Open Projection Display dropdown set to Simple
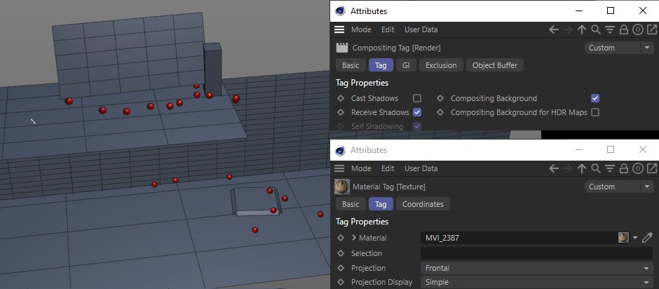 [x=537, y=282]
